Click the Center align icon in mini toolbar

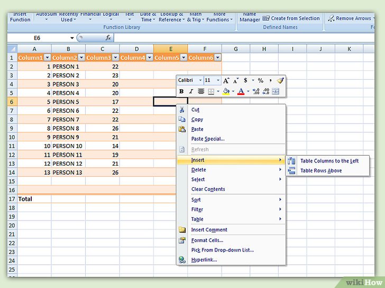201,91
